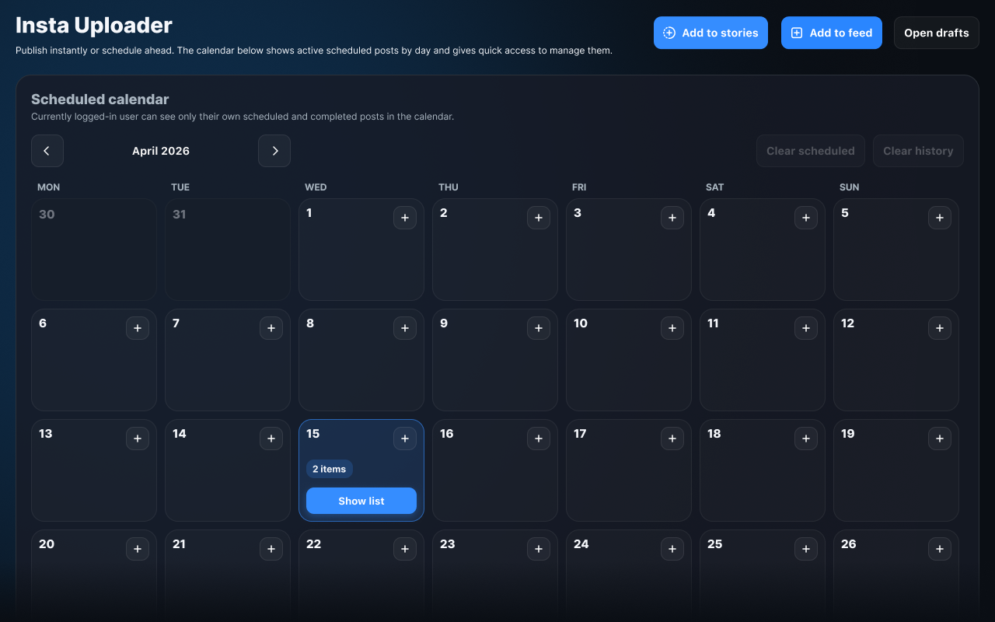This screenshot has width=995, height=622.
Task: Show list for April 15
Action: tap(361, 501)
